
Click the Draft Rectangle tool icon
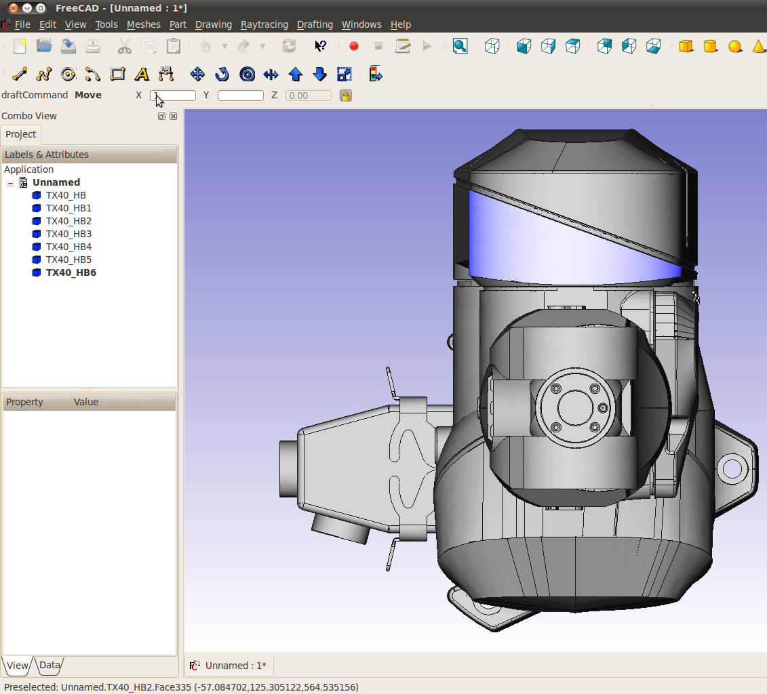[117, 75]
